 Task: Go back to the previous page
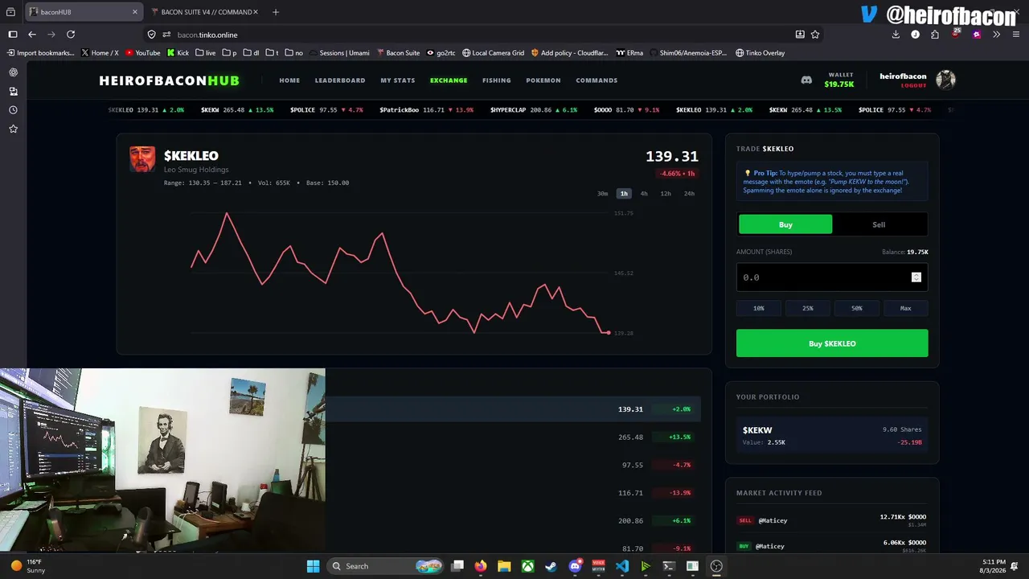(32, 35)
